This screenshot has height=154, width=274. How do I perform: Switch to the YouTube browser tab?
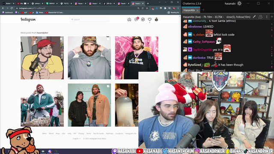coord(23,3)
